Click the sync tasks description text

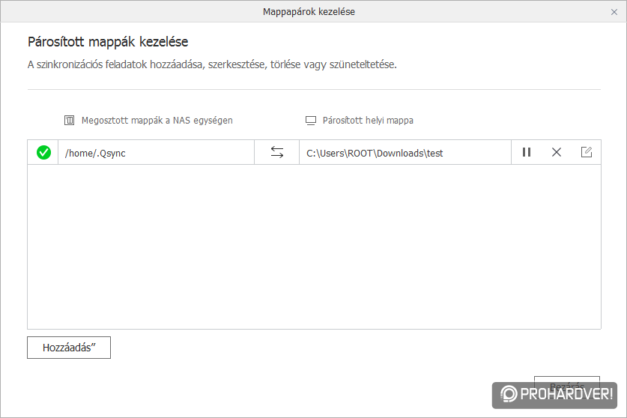coord(212,65)
